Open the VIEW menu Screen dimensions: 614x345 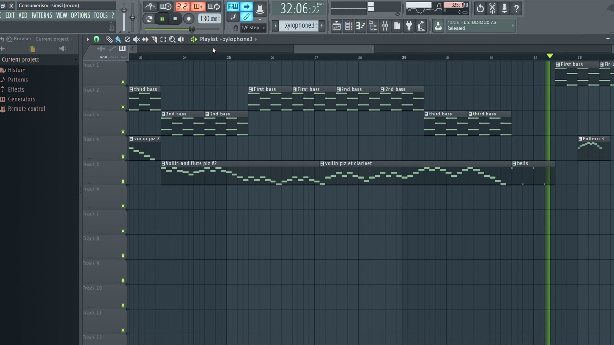point(61,15)
